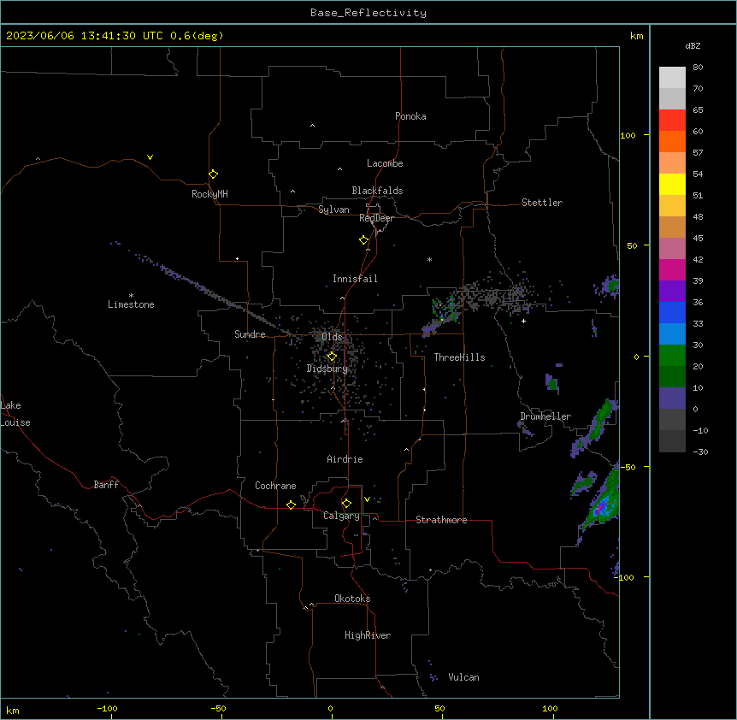Viewport: 737px width, 720px height.
Task: Select the Banff label
Action: point(106,485)
